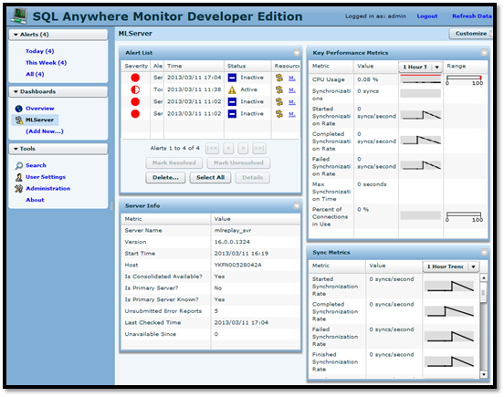The image size is (504, 397).
Task: Open 1 Hour Trend dropdown in Key Metrics
Action: [x=420, y=67]
